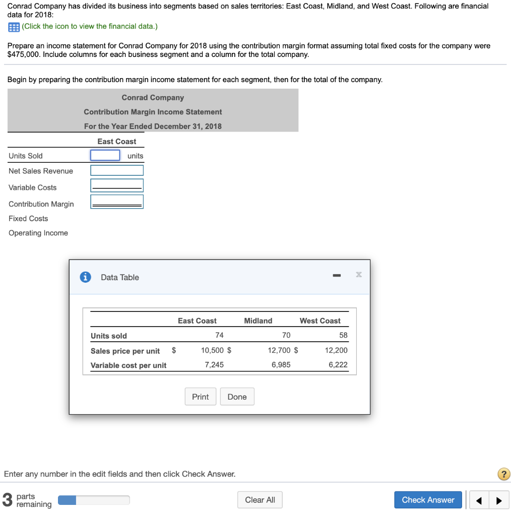Select East Coast units sold value 74
Screen dimensions: 511x516
pyautogui.click(x=220, y=335)
